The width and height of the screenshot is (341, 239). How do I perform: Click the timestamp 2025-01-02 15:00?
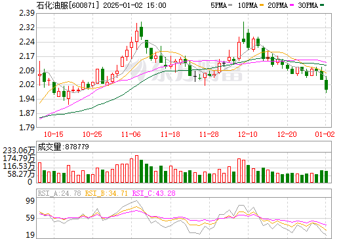point(134,5)
